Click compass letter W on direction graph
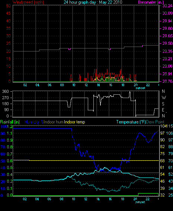173x211 pixels. 164,97
